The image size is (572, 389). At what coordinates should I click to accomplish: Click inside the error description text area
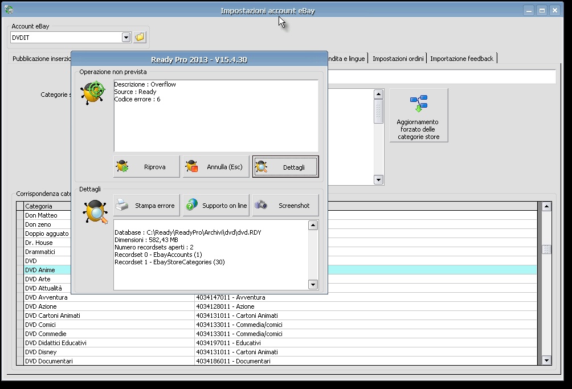click(x=216, y=116)
